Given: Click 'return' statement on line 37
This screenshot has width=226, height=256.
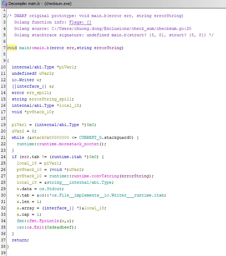Looking at the screenshot, I should [x=19, y=240].
